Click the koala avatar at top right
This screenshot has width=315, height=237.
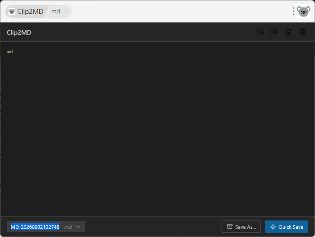coord(304,11)
